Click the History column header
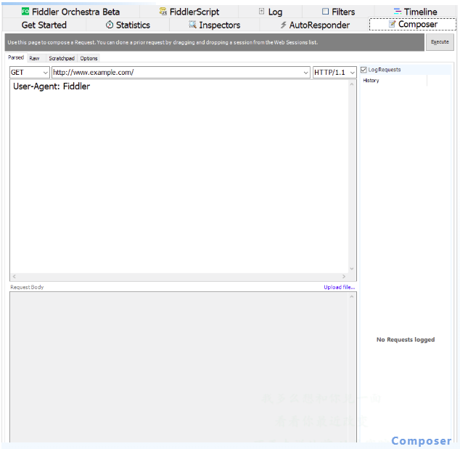Screen dimensions: 460x449 [x=393, y=80]
